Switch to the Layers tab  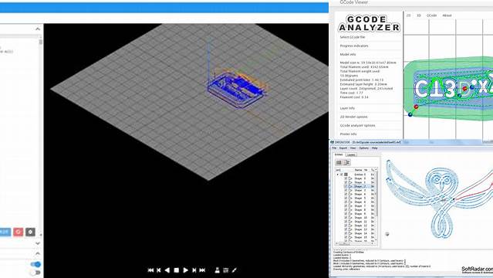(350, 154)
